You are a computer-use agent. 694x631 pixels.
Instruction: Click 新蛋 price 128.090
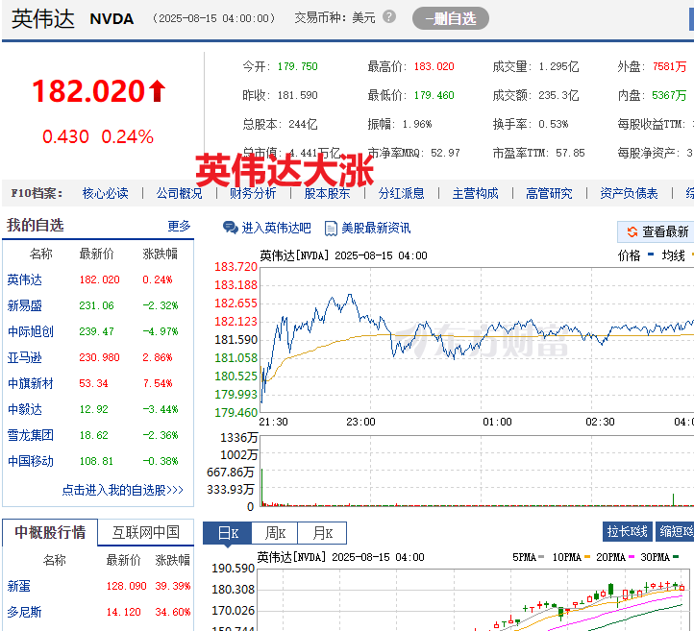click(x=127, y=586)
